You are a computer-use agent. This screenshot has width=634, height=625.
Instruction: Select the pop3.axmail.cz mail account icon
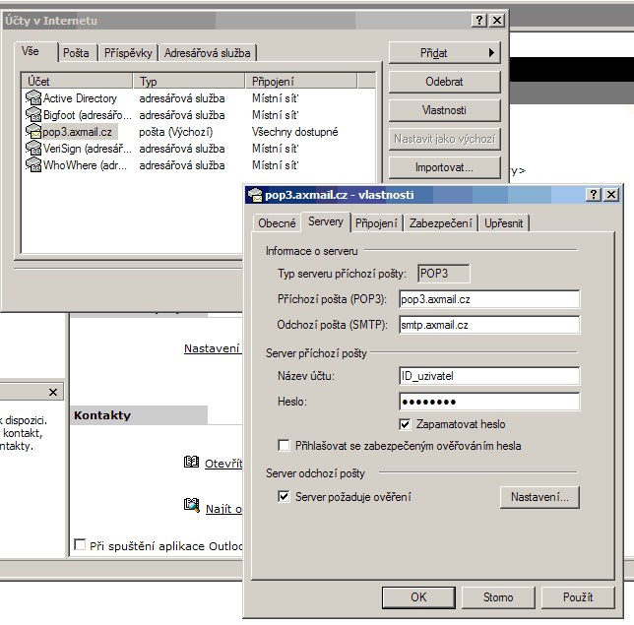click(x=33, y=132)
